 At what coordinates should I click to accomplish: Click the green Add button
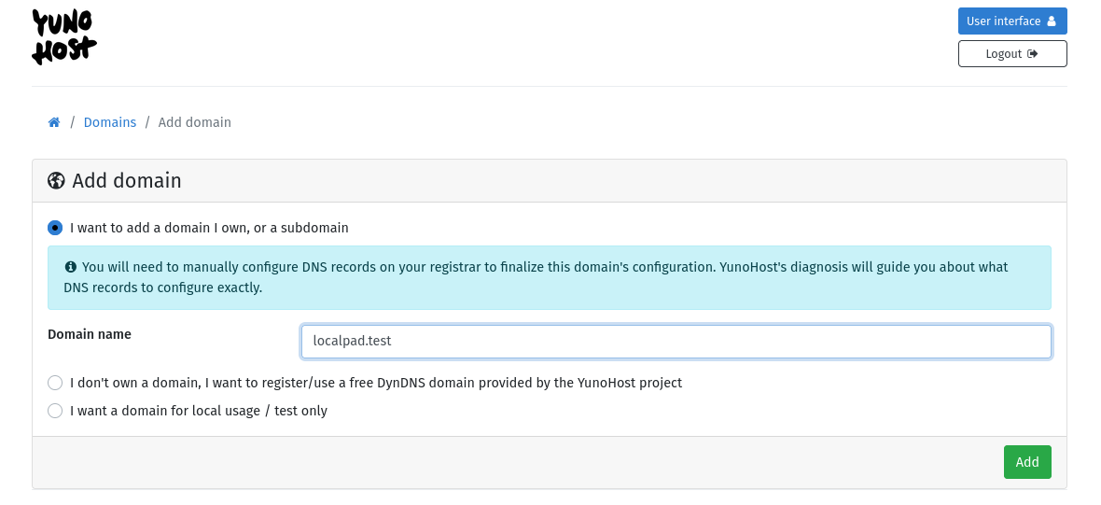coord(1027,462)
